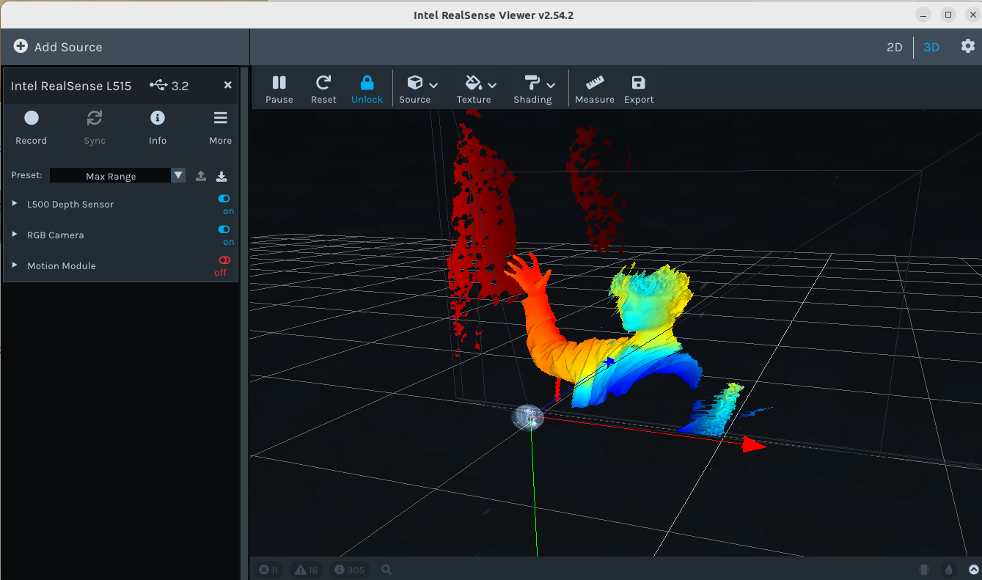
Task: Start recording with Record button
Action: coord(32,127)
